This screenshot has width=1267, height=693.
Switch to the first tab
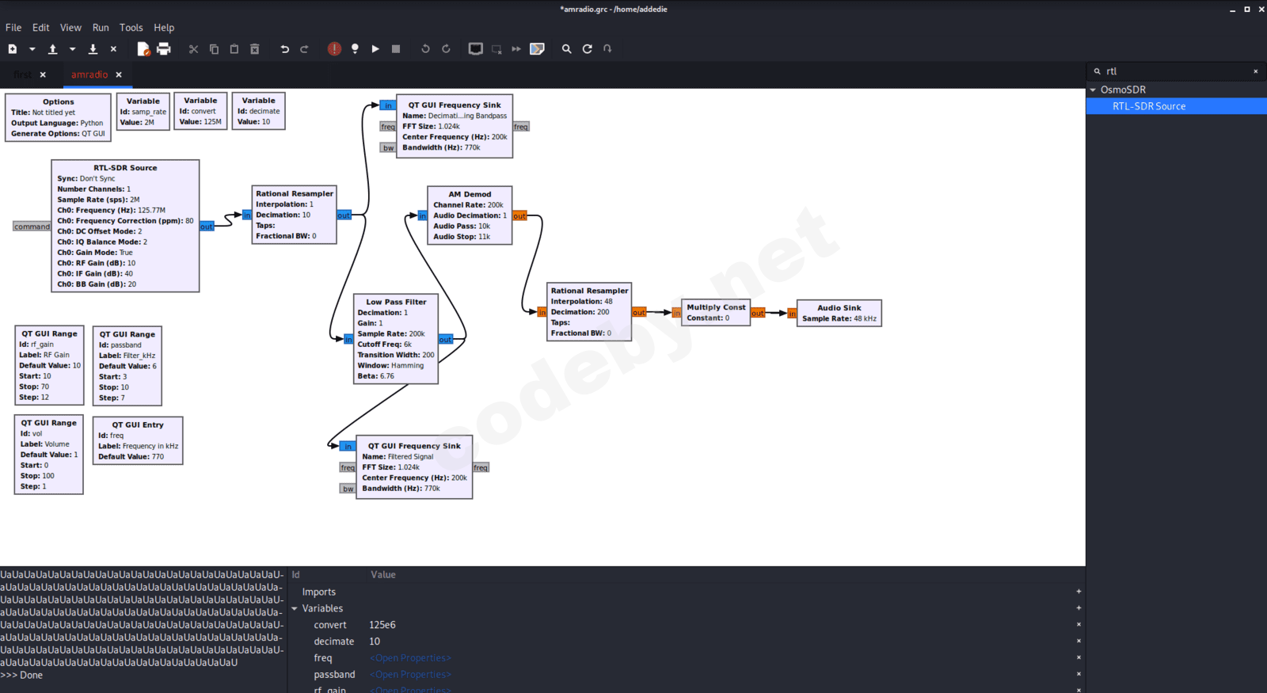tap(23, 75)
